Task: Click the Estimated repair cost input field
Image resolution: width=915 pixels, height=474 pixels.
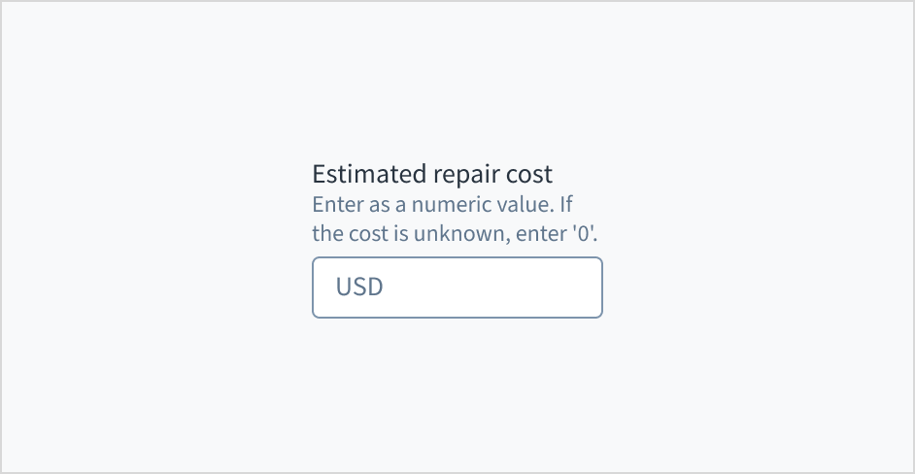Action: click(457, 288)
